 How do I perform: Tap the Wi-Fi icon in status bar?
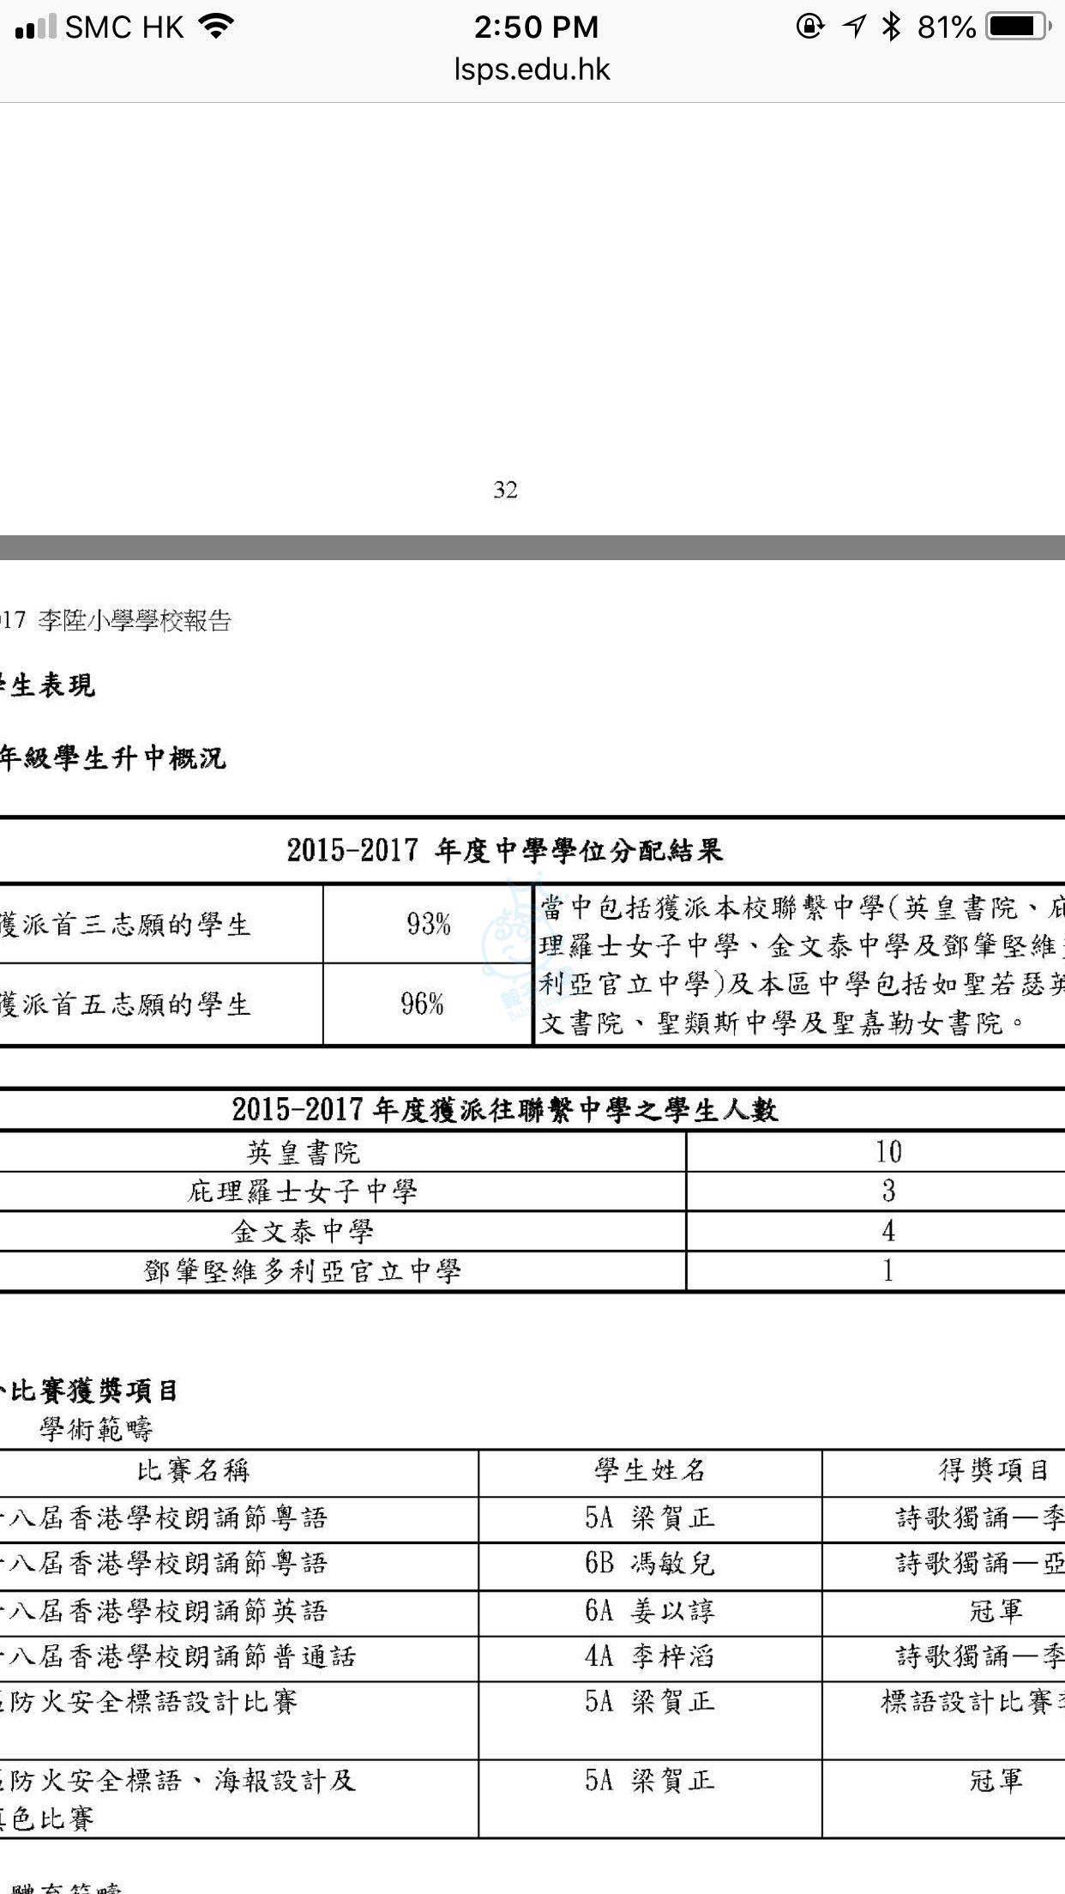pyautogui.click(x=217, y=27)
